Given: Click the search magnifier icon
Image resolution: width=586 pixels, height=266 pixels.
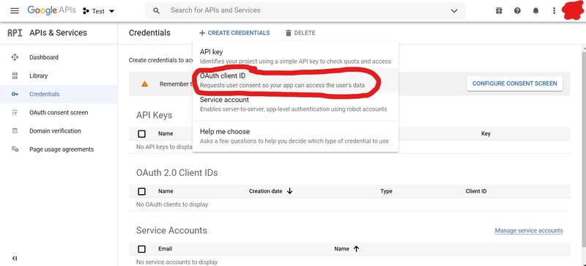Looking at the screenshot, I should (157, 11).
